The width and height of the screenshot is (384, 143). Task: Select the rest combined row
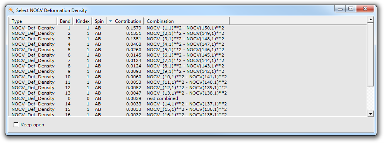point(188,98)
